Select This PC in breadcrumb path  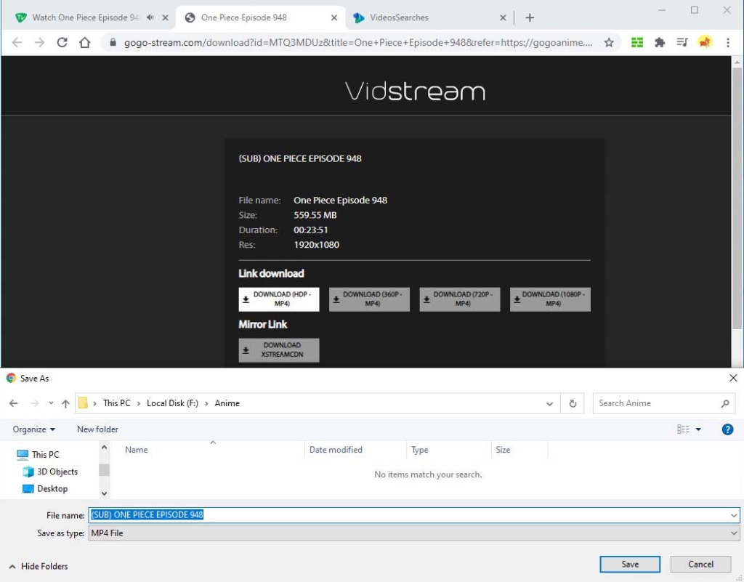point(117,403)
